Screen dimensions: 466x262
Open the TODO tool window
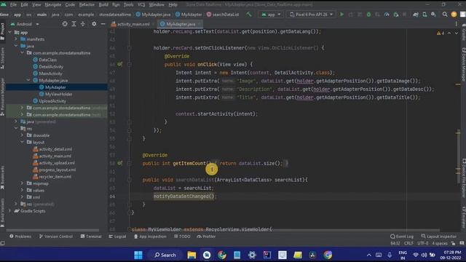pyautogui.click(x=182, y=237)
